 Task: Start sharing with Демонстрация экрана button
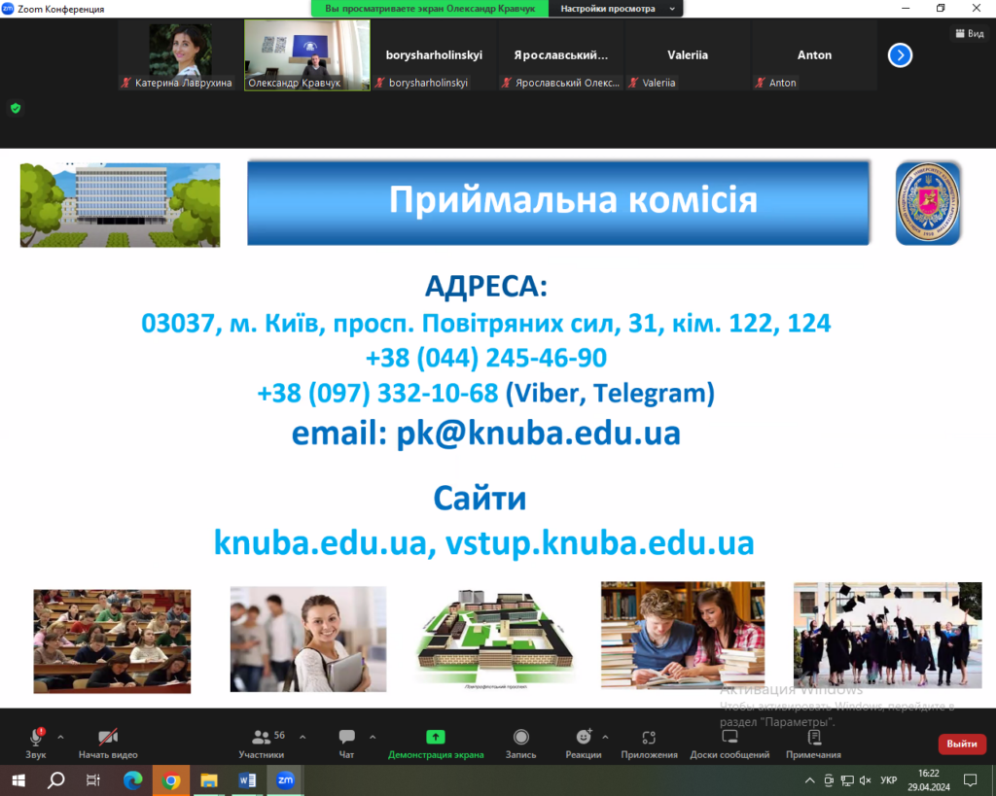tap(436, 744)
